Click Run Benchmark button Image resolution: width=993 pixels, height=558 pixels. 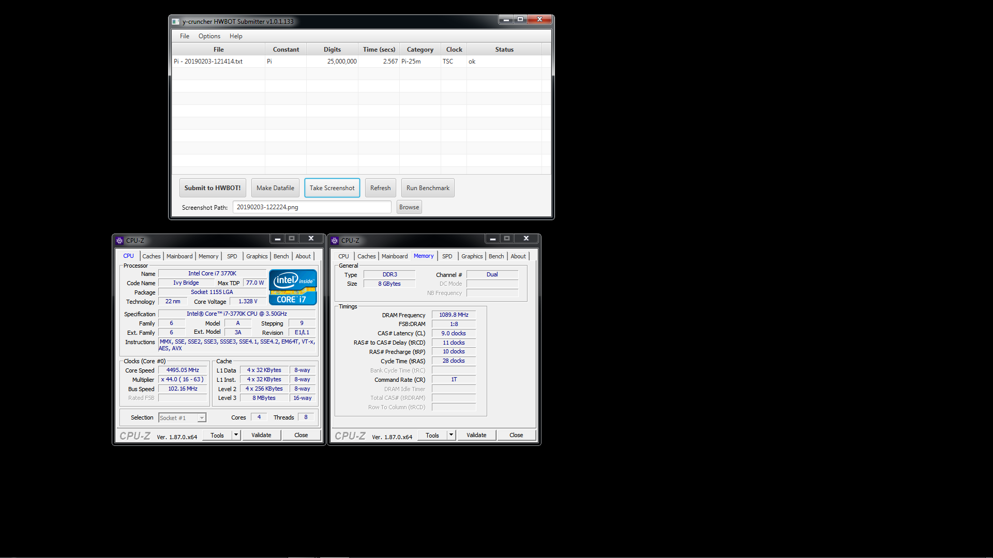(x=428, y=188)
